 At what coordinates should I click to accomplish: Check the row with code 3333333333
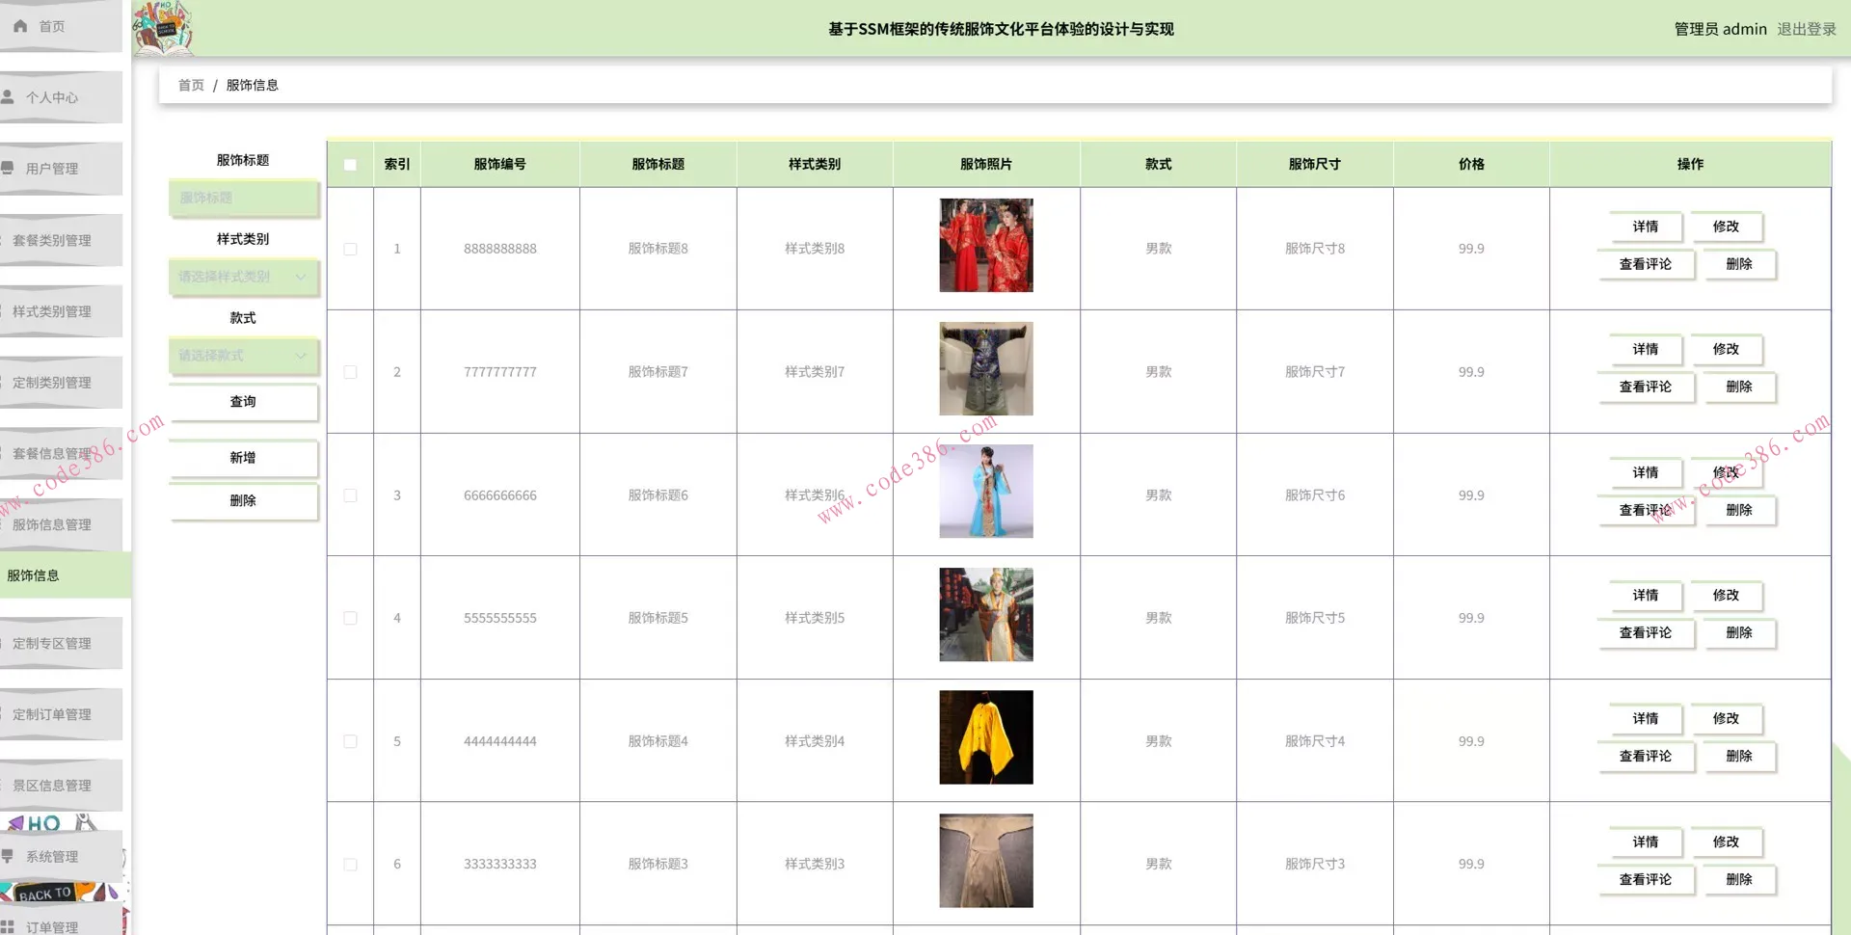point(350,865)
